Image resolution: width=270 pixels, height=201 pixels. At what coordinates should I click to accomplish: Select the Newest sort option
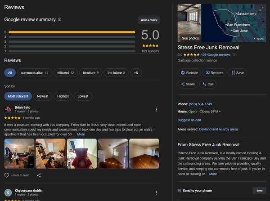[x=42, y=96]
